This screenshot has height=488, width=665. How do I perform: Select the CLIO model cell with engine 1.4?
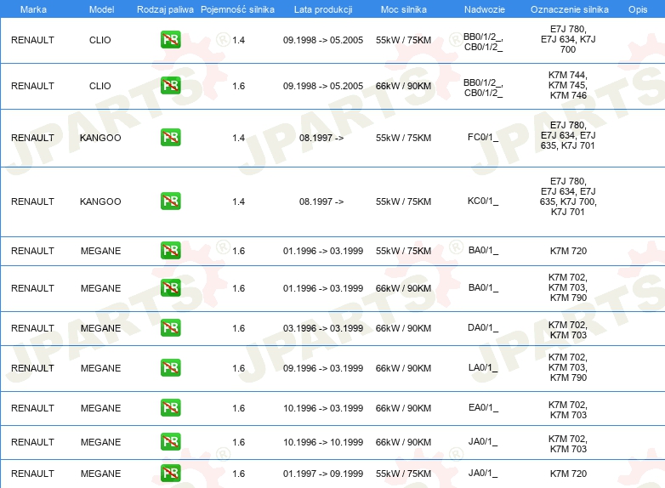(100, 40)
